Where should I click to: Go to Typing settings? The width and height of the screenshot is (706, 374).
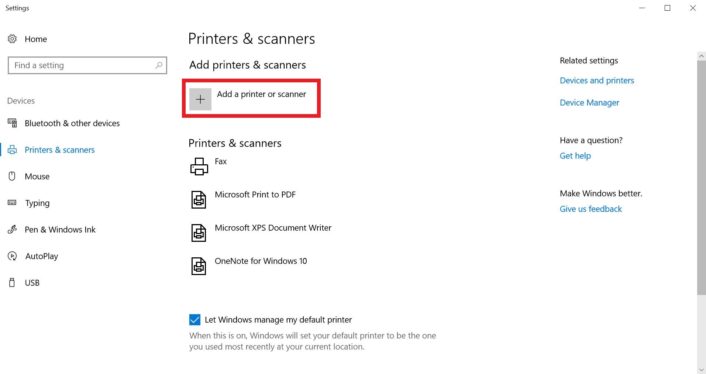click(x=37, y=203)
